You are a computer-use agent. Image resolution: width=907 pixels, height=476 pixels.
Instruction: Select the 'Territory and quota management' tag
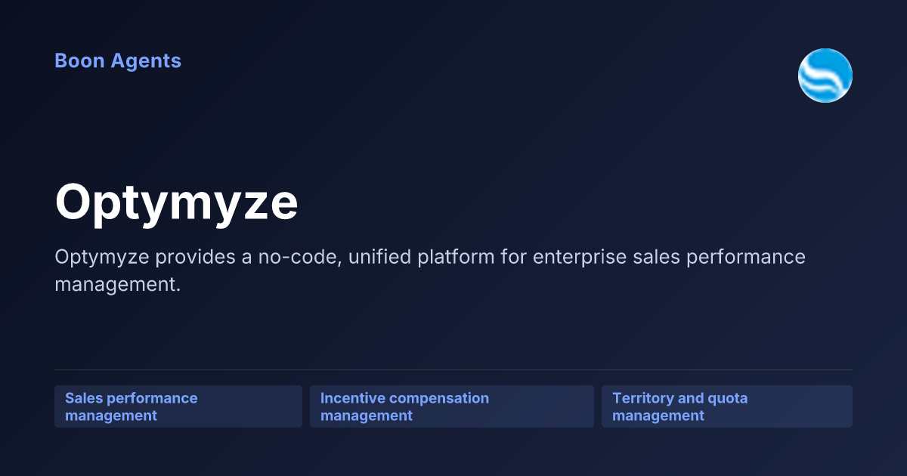click(727, 406)
